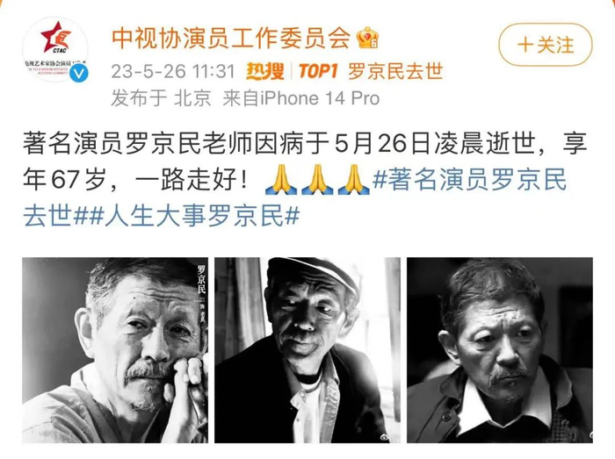The width and height of the screenshot is (615, 459).
Task: Tap the 发布于 北京 location text
Action: 161,98
